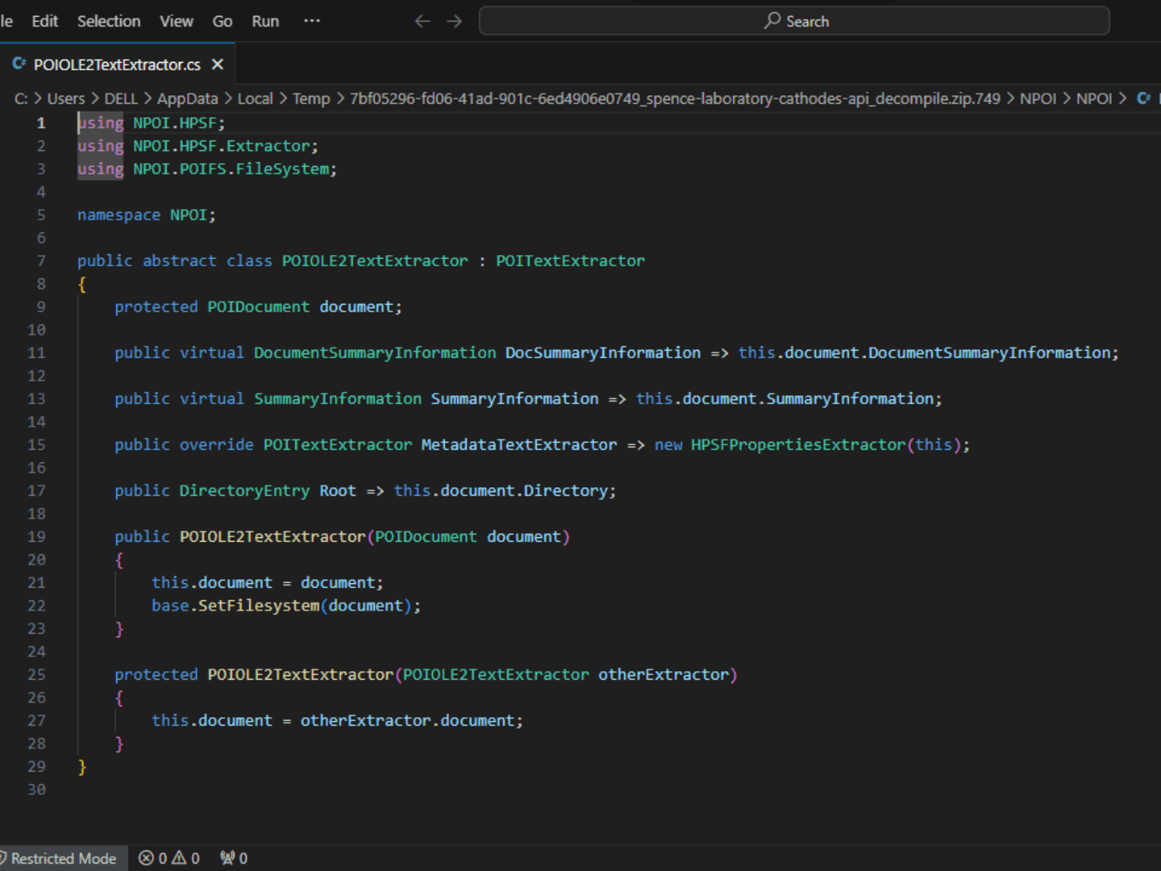This screenshot has height=871, width=1161.
Task: Open the C: drive breadcrumb
Action: [x=21, y=98]
